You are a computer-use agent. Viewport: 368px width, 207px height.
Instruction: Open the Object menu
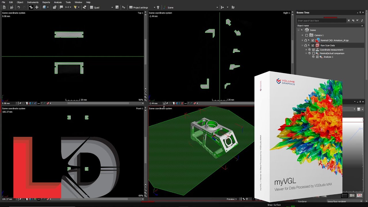tap(20, 2)
